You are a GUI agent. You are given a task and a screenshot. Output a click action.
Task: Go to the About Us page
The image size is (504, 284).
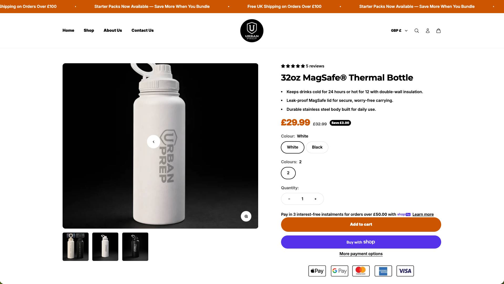(x=113, y=30)
